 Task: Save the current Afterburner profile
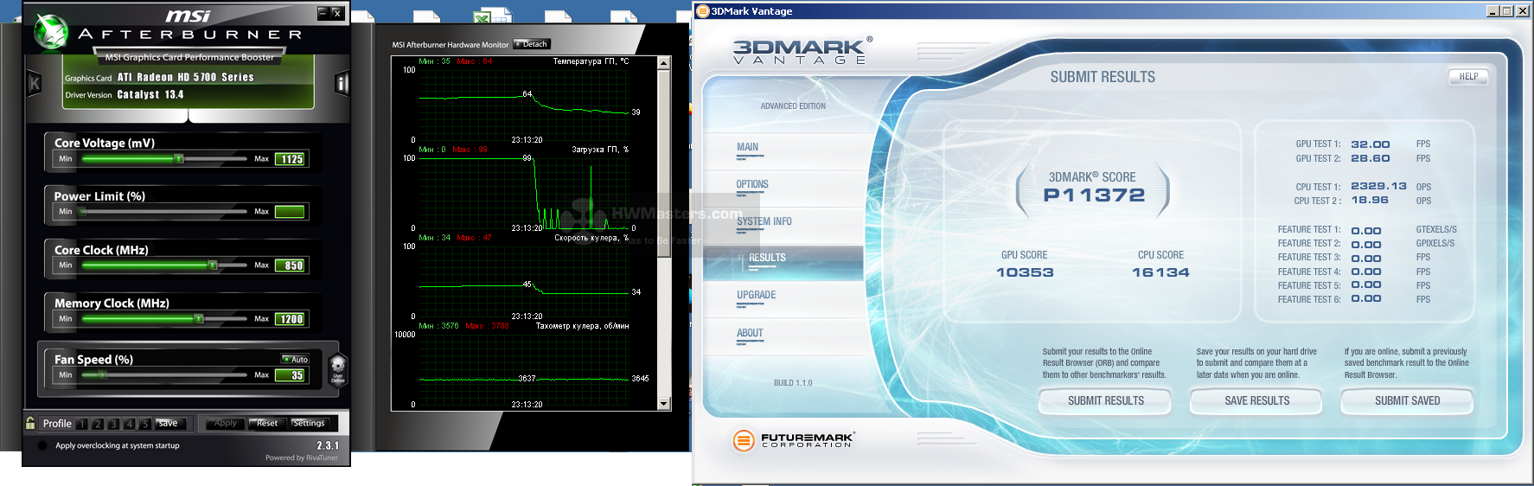click(169, 424)
